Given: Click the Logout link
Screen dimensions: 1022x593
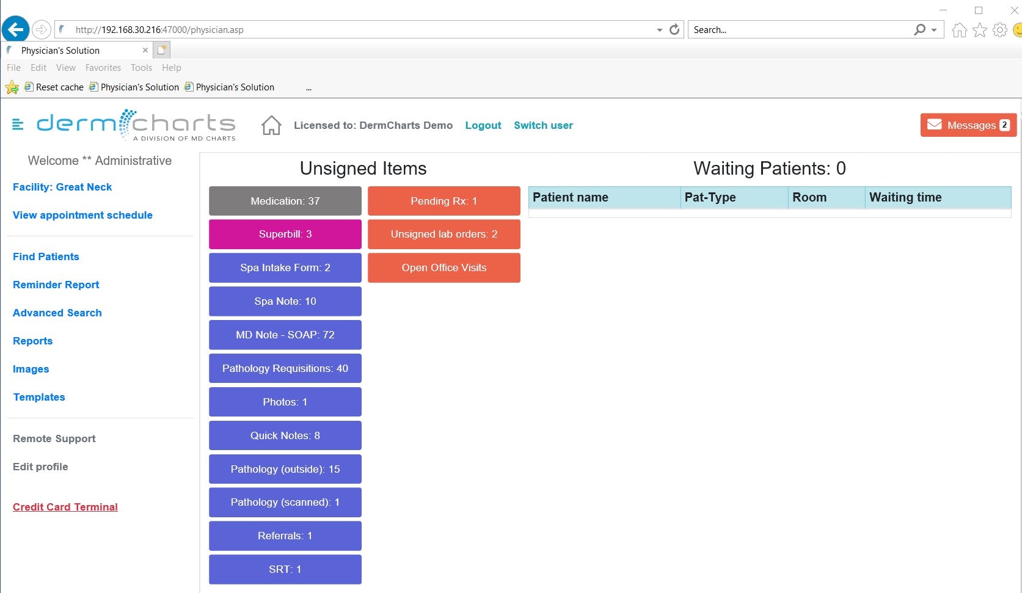Looking at the screenshot, I should pos(483,125).
